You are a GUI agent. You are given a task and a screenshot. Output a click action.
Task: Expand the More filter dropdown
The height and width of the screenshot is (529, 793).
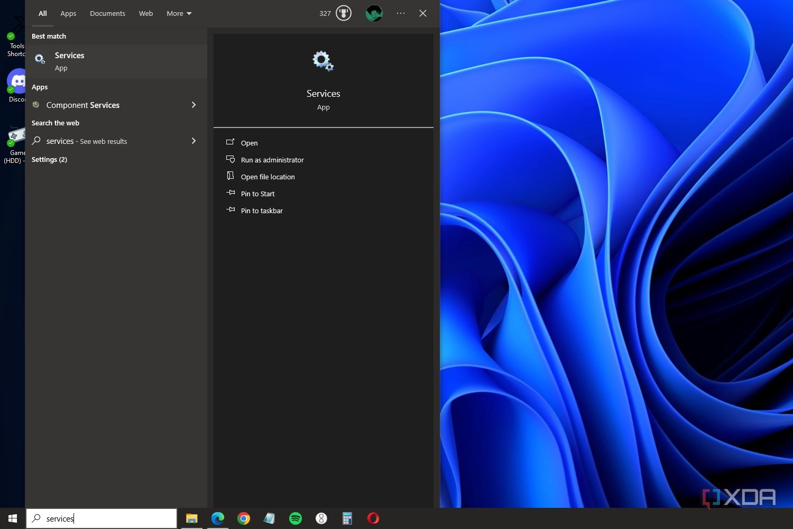179,13
